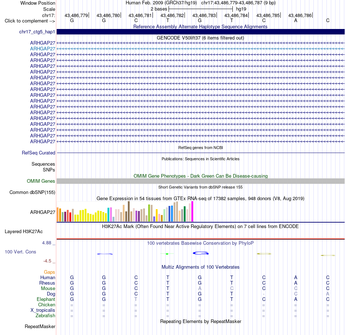Click the 43,486,785 ruler position label
Screen dimensions: 345x335
click(x=268, y=15)
